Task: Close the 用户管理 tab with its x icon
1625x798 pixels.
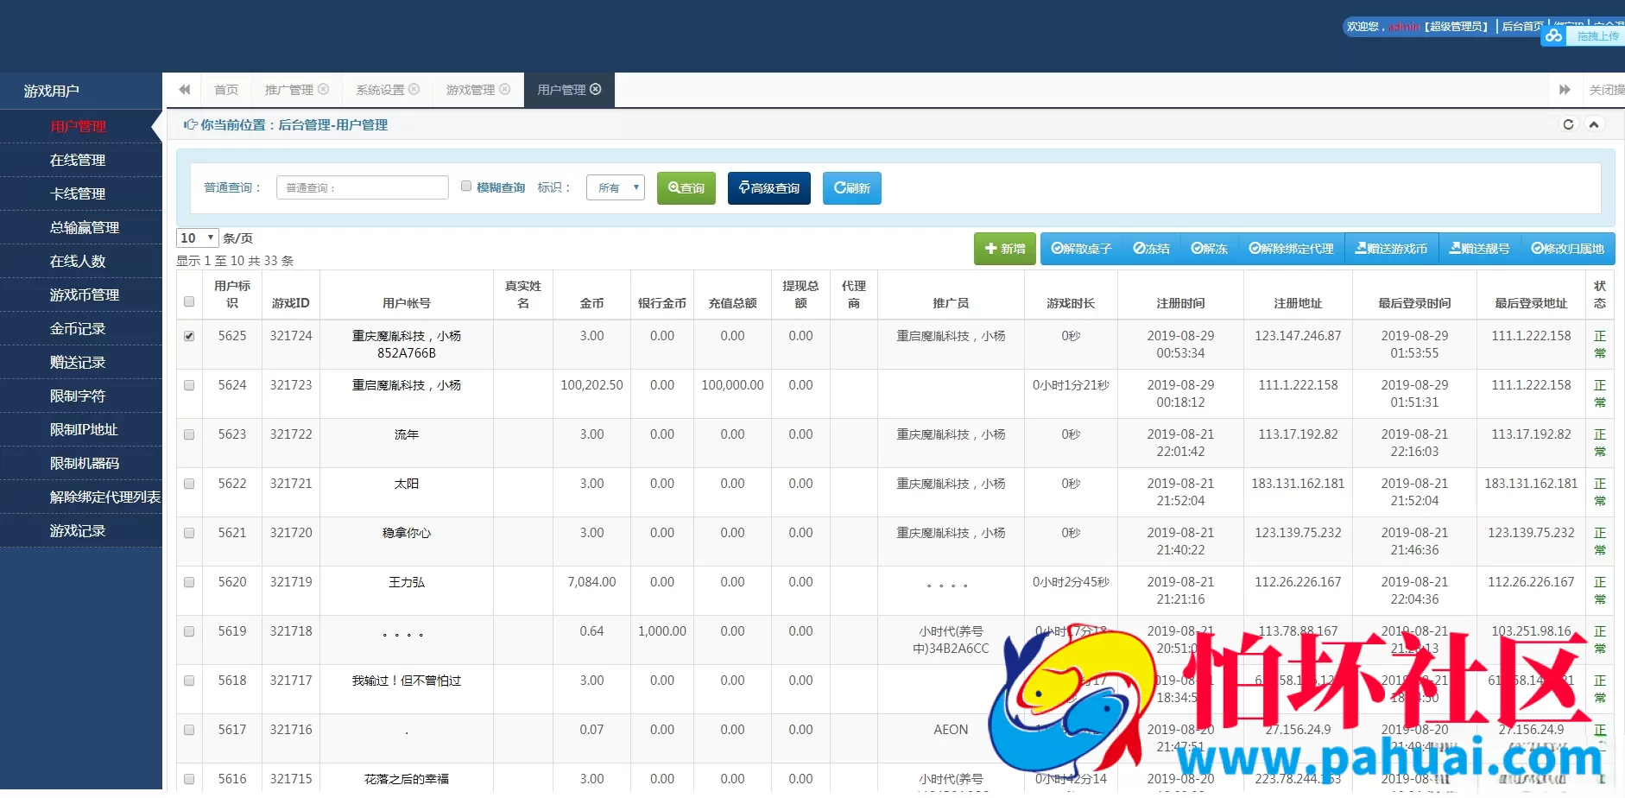Action: click(x=595, y=89)
